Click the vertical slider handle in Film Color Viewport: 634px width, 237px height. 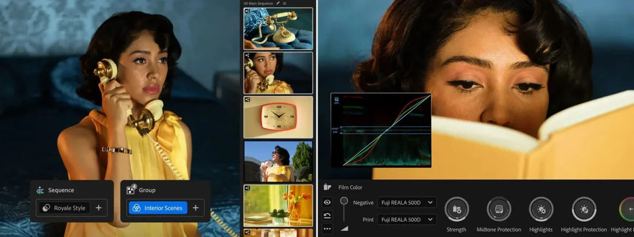coord(344,201)
